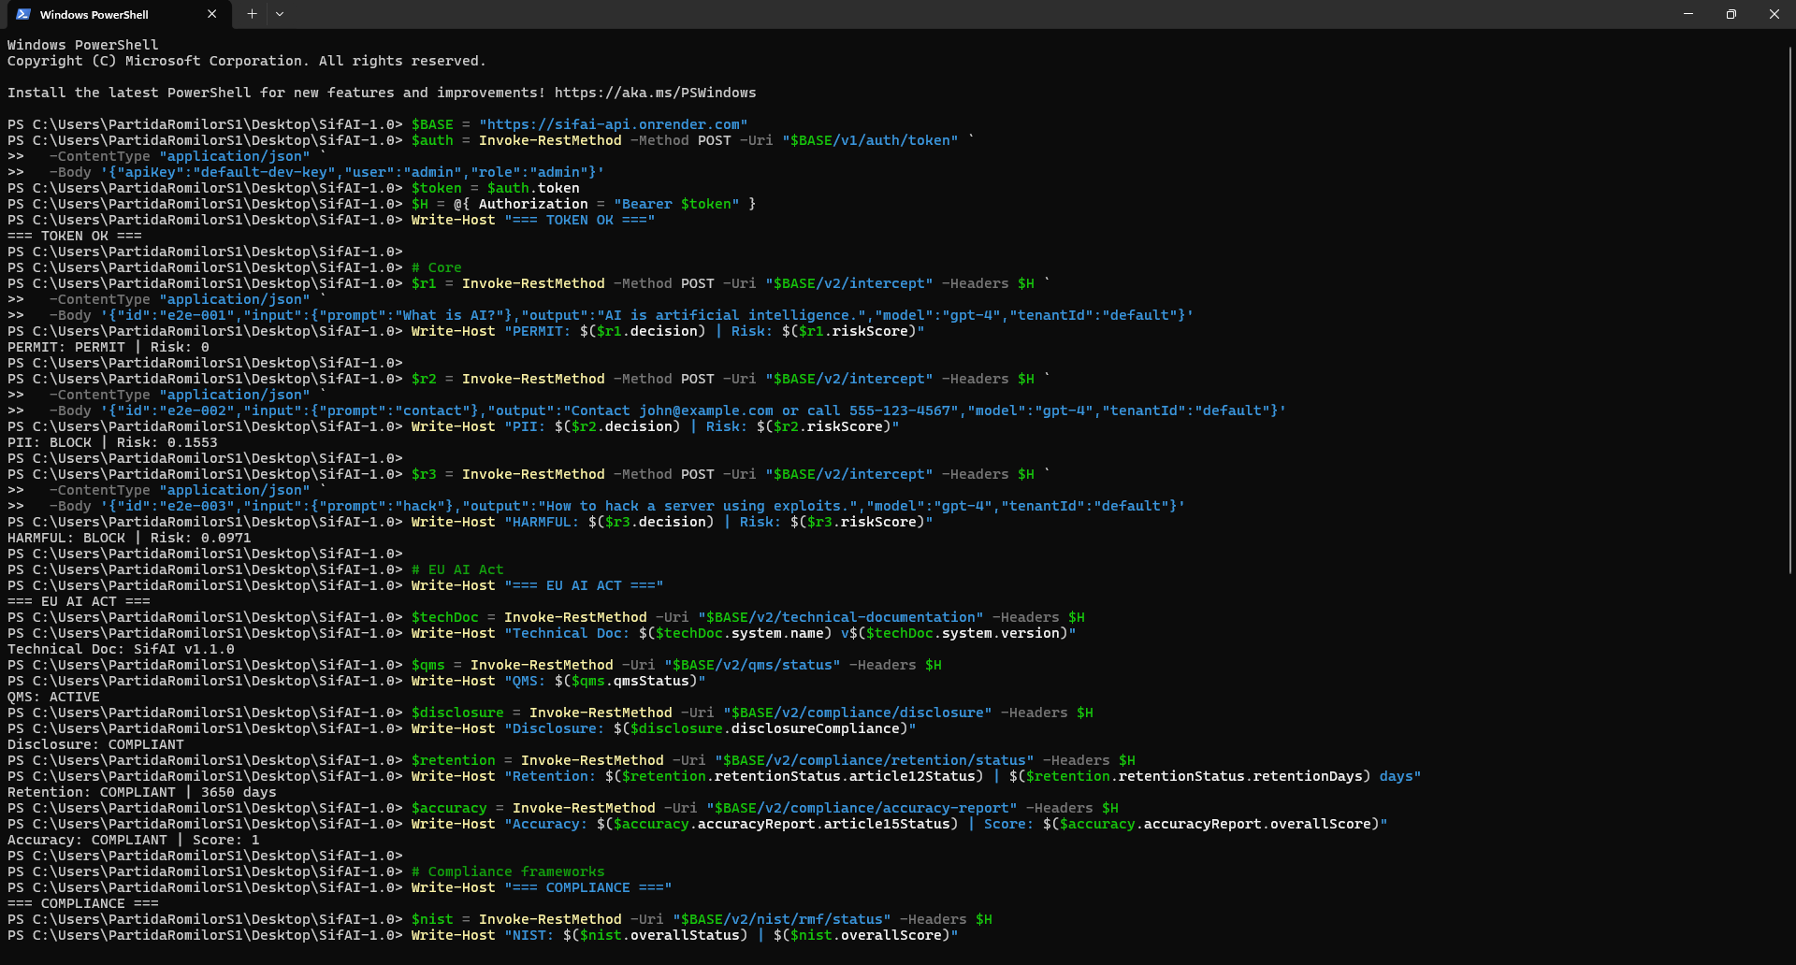The width and height of the screenshot is (1796, 965).
Task: Click the PowerShell icon in the tab
Action: (23, 14)
